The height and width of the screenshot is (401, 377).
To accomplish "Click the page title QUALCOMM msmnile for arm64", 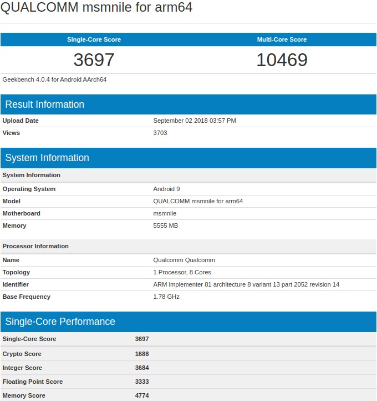I will 96,9.
